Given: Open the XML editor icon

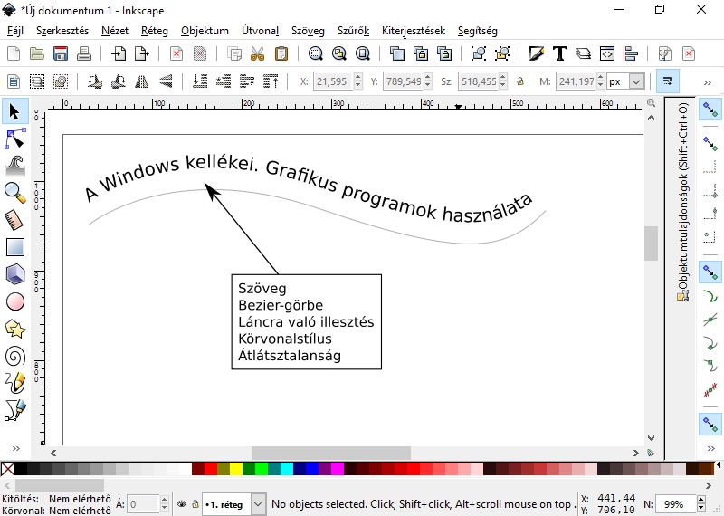Looking at the screenshot, I should [607, 53].
